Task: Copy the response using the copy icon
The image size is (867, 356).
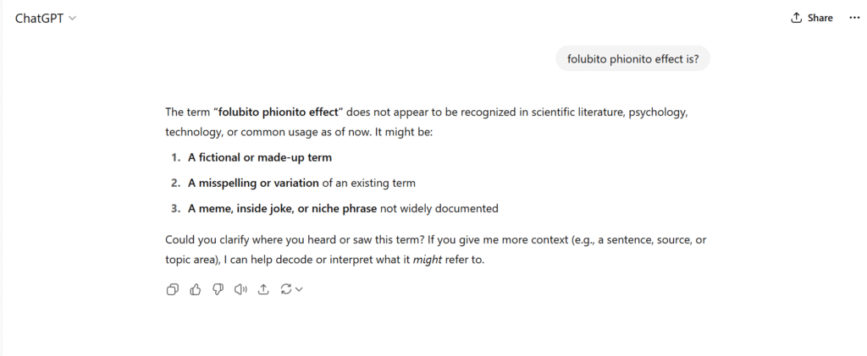Action: pos(172,289)
